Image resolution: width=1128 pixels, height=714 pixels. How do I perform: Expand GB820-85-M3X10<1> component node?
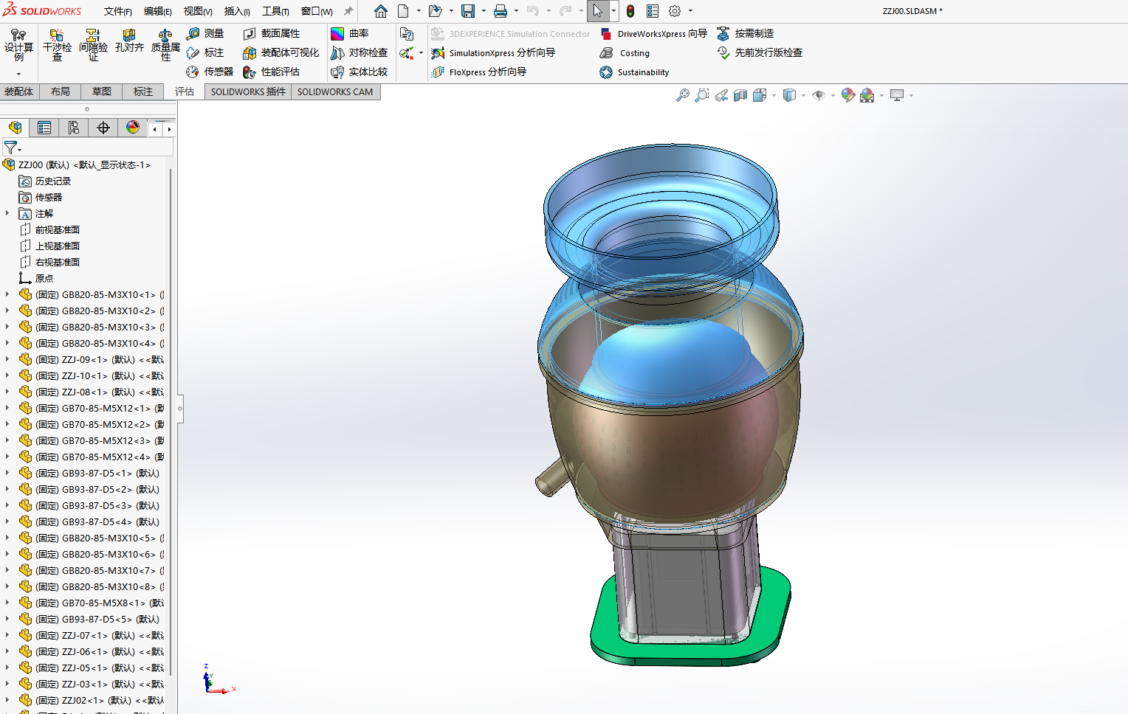(x=7, y=294)
